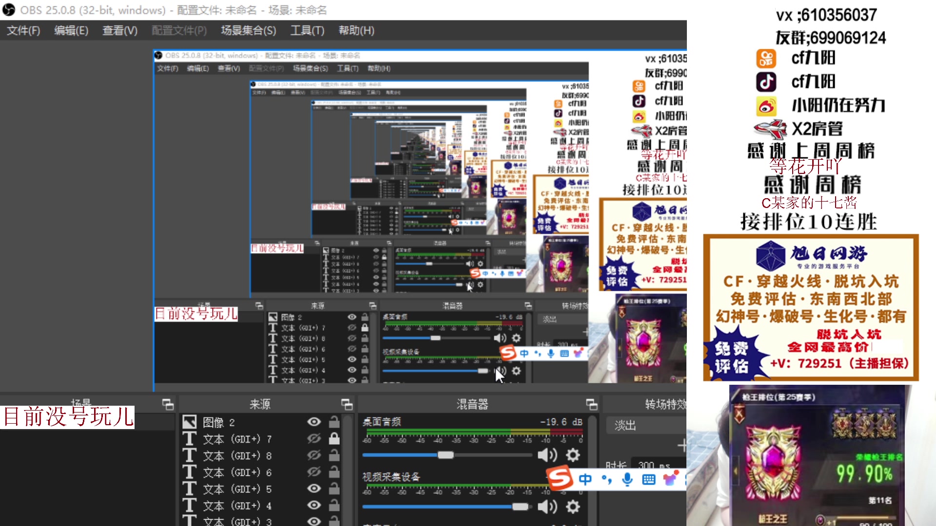Image resolution: width=936 pixels, height=526 pixels.
Task: Click the 桌面音频 channel label
Action: pyautogui.click(x=381, y=422)
